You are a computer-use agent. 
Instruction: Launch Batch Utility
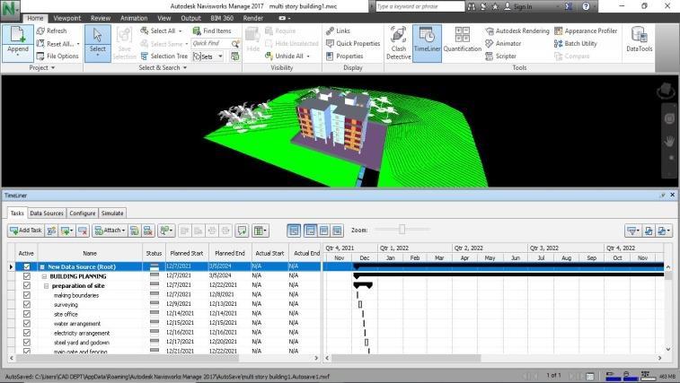coord(576,43)
